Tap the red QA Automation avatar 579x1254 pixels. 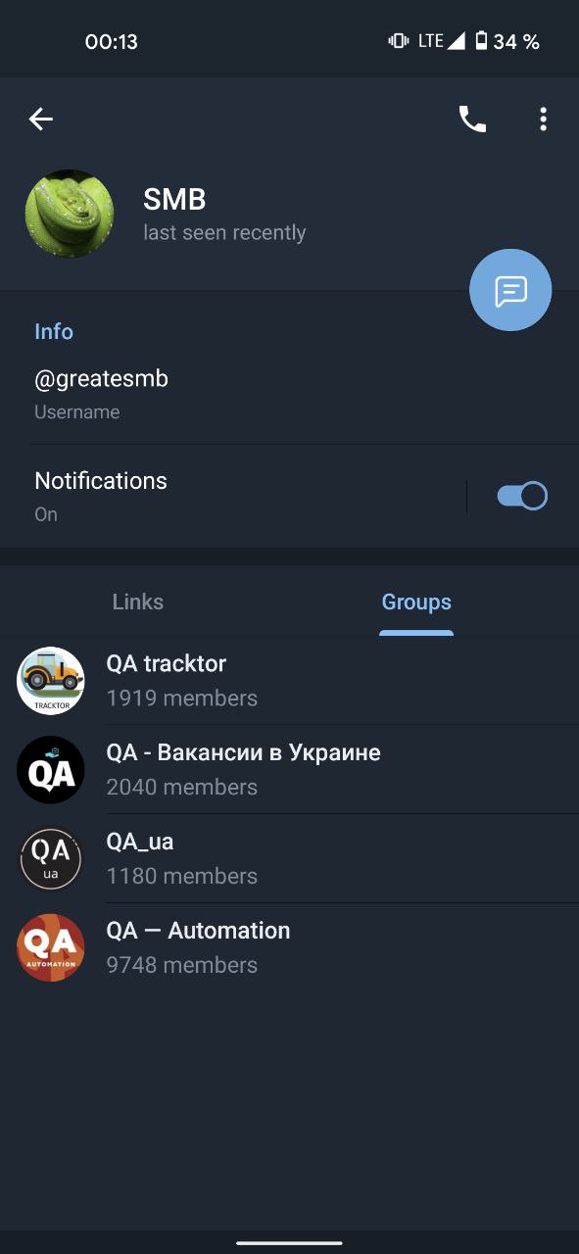[51, 948]
